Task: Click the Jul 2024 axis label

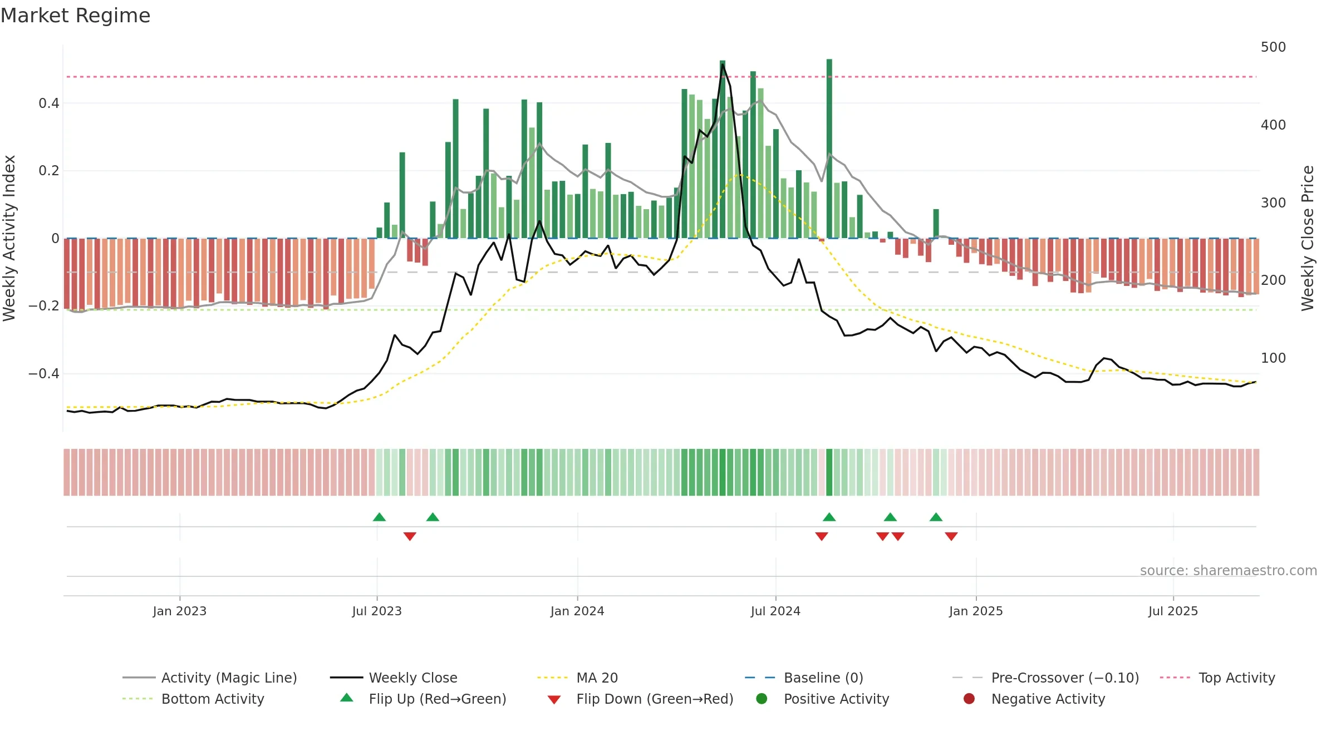Action: pyautogui.click(x=775, y=611)
